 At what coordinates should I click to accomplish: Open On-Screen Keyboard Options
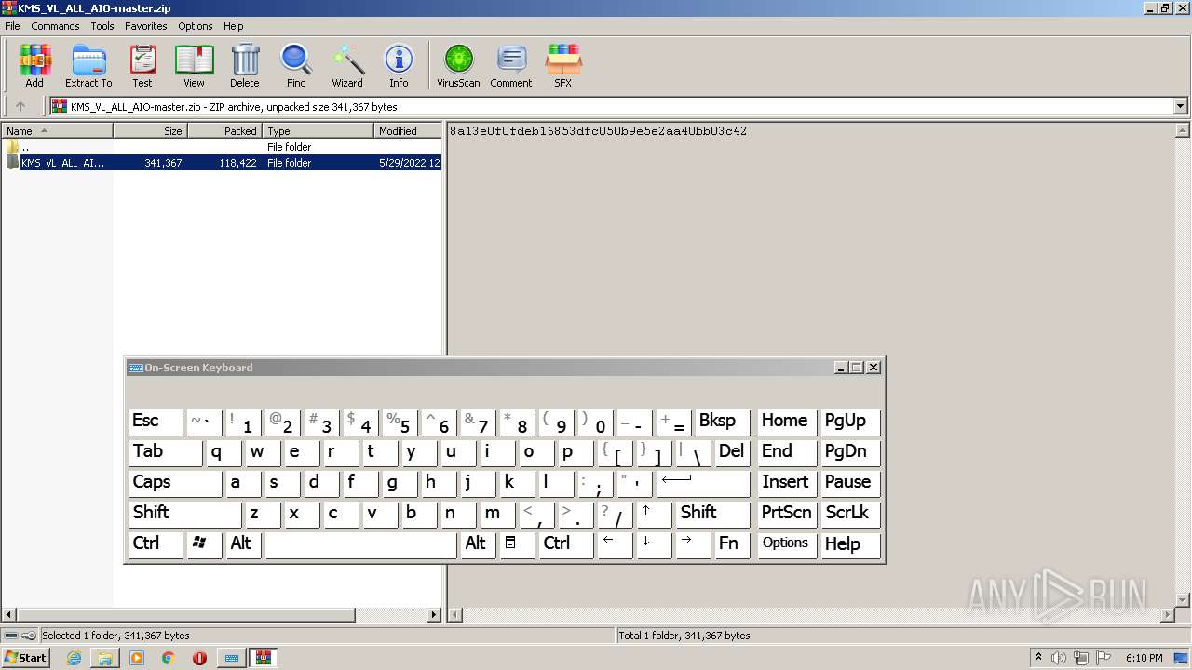(787, 544)
